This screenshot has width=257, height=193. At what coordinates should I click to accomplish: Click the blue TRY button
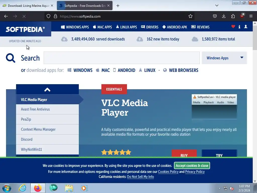[219, 154]
